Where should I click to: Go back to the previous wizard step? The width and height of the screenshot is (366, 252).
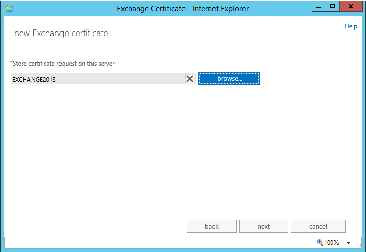coord(211,226)
